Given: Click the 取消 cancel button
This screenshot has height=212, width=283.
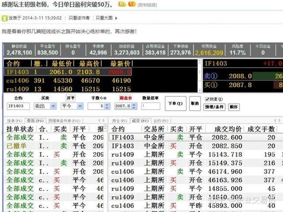Looking at the screenshot, I should [195, 104].
